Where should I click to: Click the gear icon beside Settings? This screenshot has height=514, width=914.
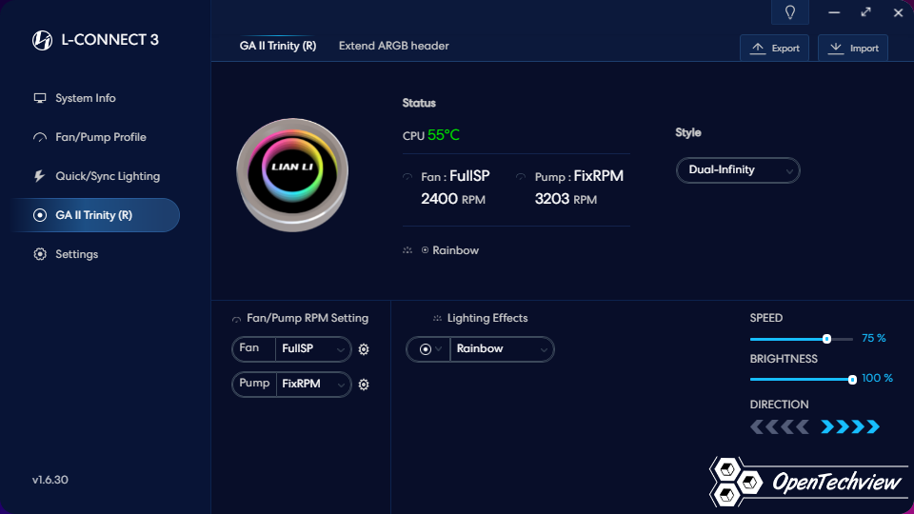pos(40,254)
